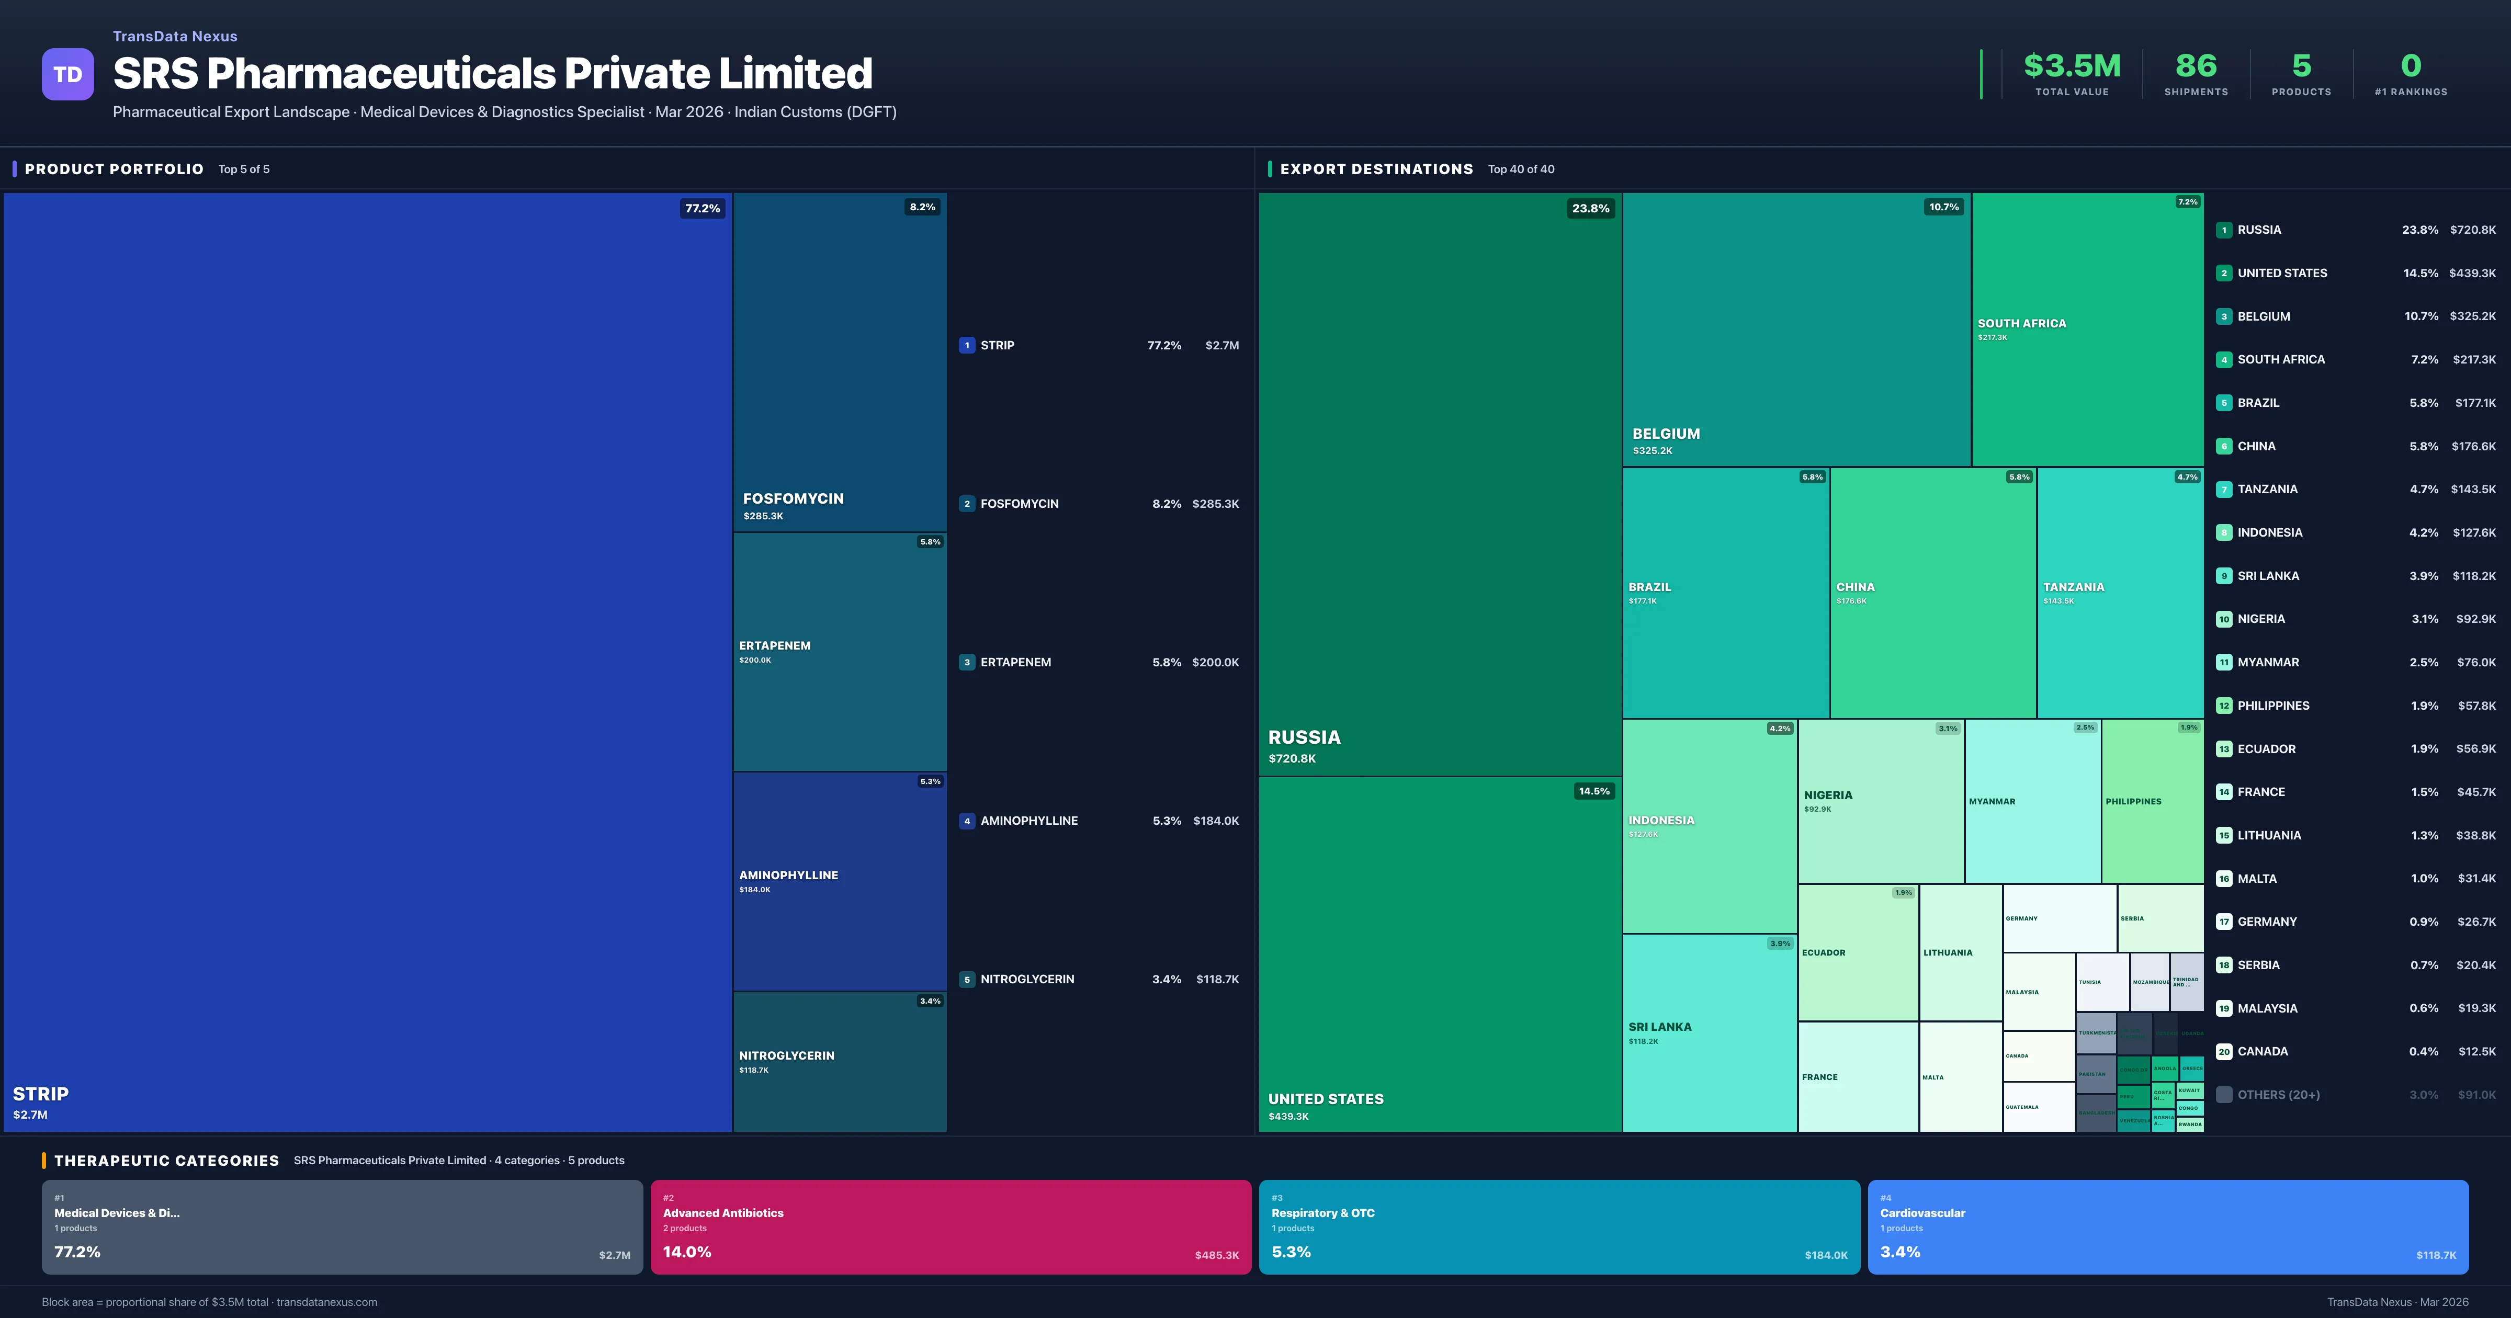Click the purple TD logo icon
The height and width of the screenshot is (1318, 2511).
(x=67, y=74)
